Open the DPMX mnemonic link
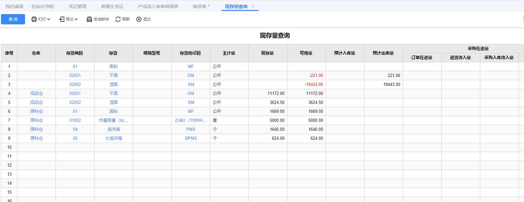Viewport: 524px width, 202px height. point(191,139)
